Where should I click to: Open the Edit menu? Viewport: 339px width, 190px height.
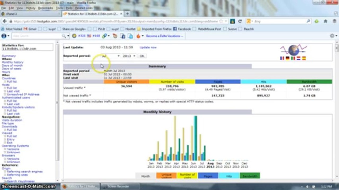click(11, 8)
